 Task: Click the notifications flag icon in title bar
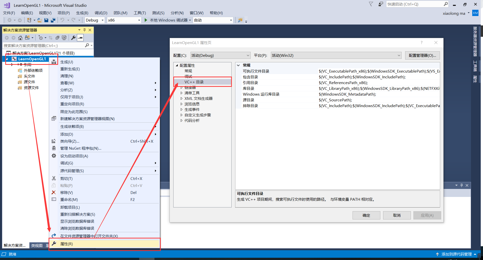(371, 4)
